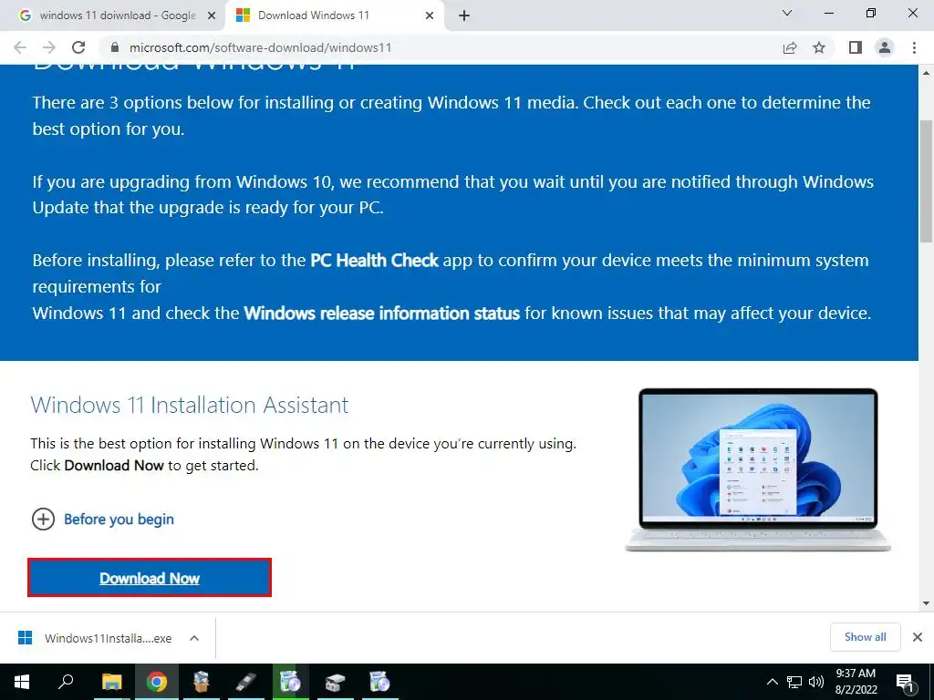Click Show all downloads
This screenshot has height=700, width=934.
point(865,637)
